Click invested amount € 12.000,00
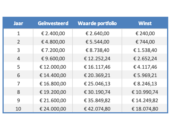Viewport: 173px width, 129px height. tap(53, 67)
